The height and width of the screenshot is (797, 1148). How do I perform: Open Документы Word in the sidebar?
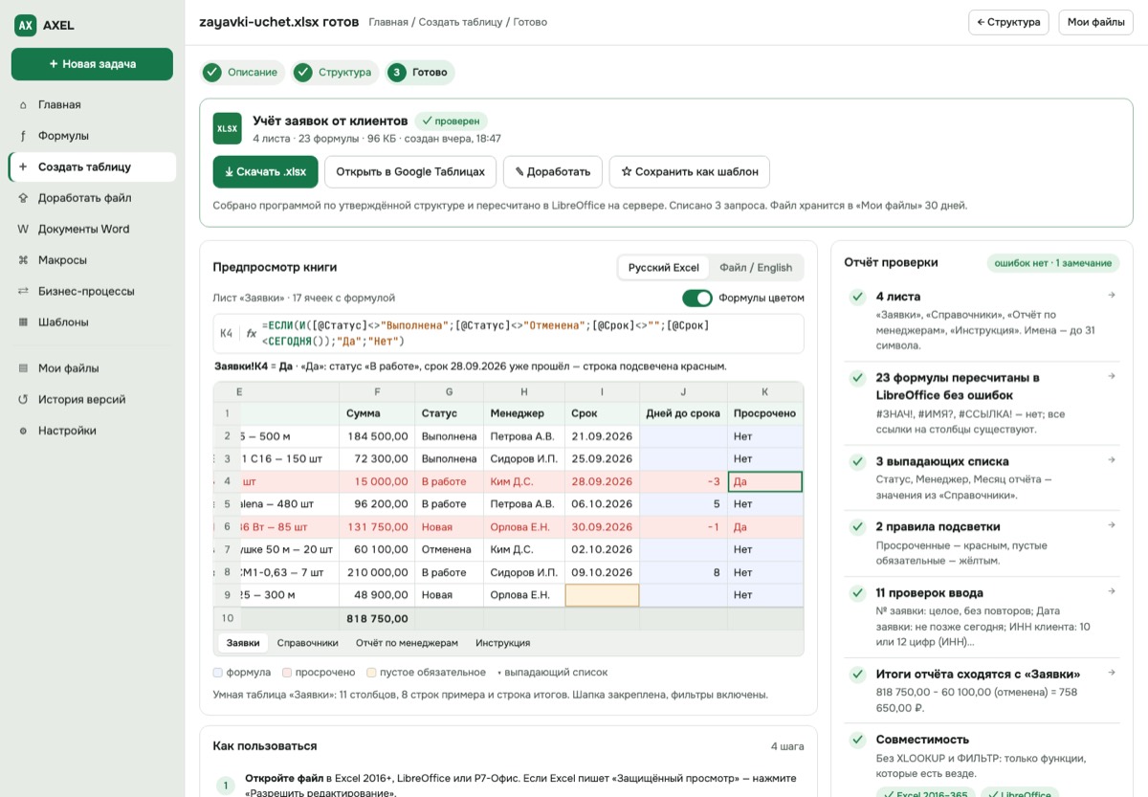pos(92,229)
